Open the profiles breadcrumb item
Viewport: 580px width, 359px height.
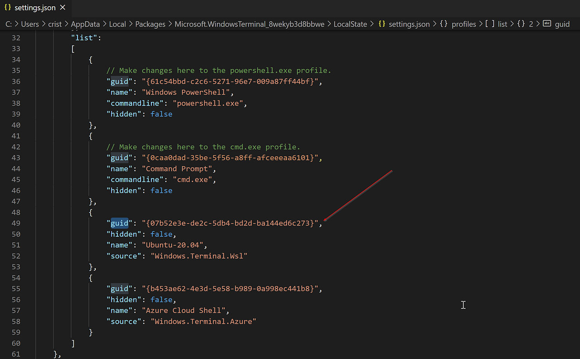click(x=464, y=24)
